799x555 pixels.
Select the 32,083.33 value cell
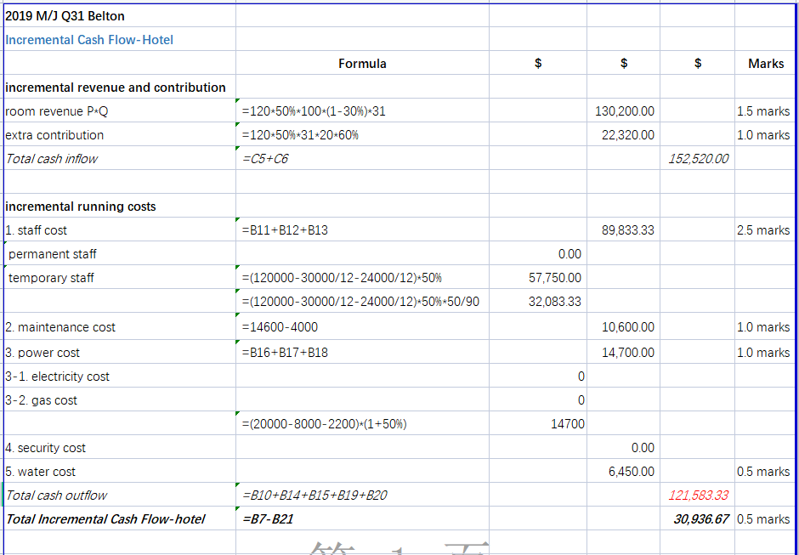click(x=555, y=302)
